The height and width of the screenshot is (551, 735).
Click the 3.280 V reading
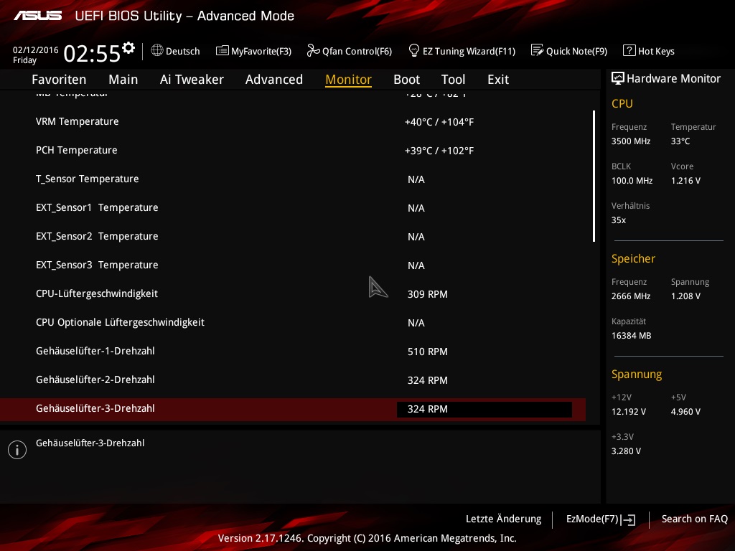point(626,451)
